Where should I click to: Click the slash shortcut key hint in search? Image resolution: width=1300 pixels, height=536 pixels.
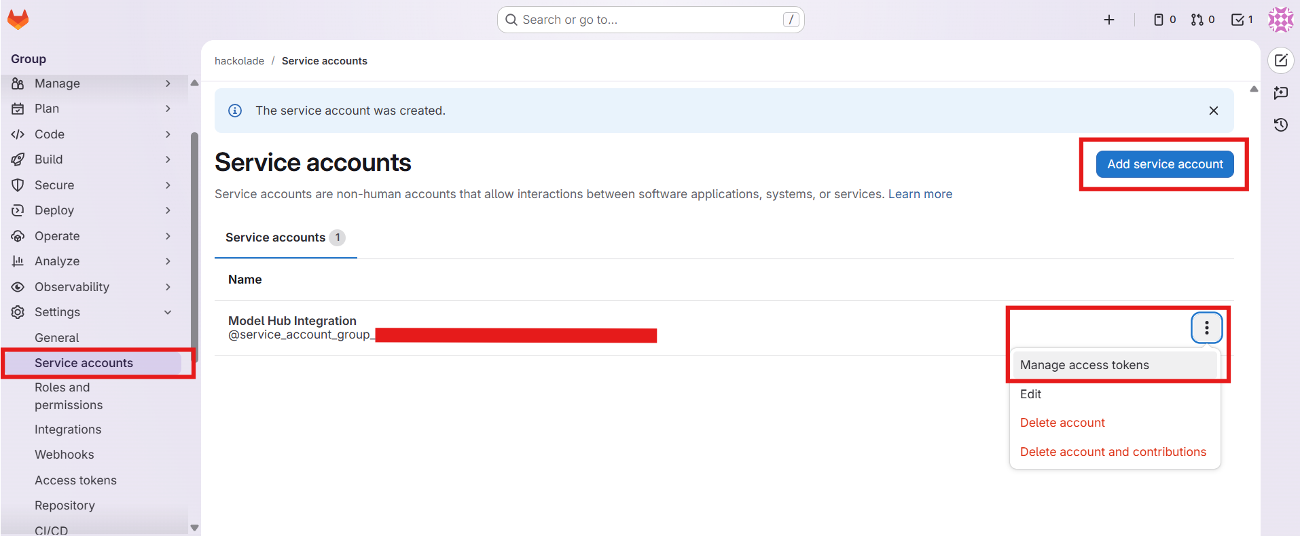point(791,20)
